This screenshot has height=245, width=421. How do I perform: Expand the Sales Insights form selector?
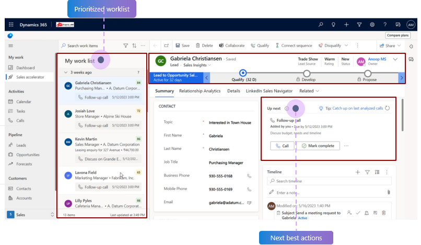pyautogui.click(x=209, y=65)
